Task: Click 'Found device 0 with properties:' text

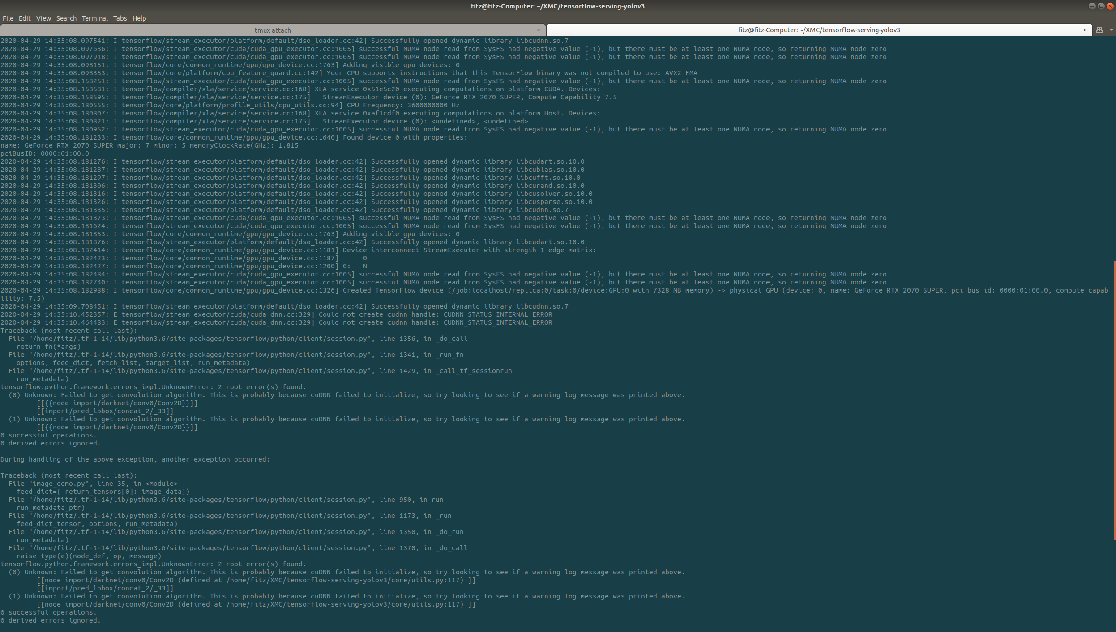Action: point(405,137)
